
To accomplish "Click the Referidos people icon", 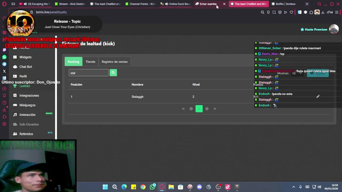I will [15, 134].
